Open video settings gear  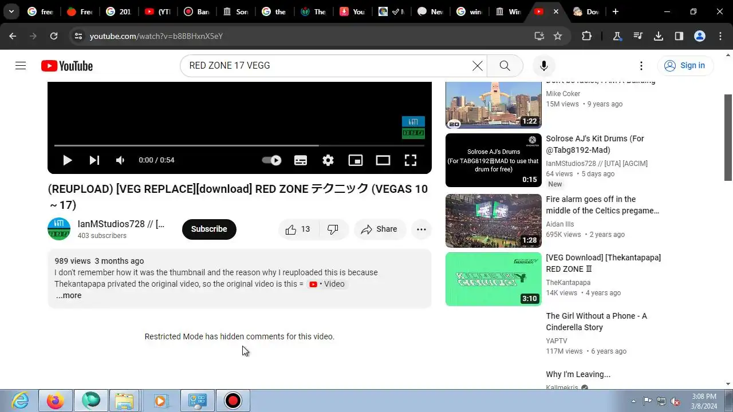click(328, 160)
